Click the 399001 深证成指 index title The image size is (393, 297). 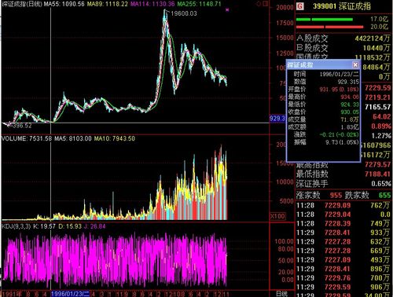tap(342, 6)
